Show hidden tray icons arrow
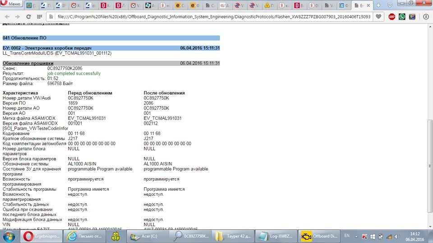Image resolution: width=433 pixels, height=243 pixels. pyautogui.click(x=356, y=237)
